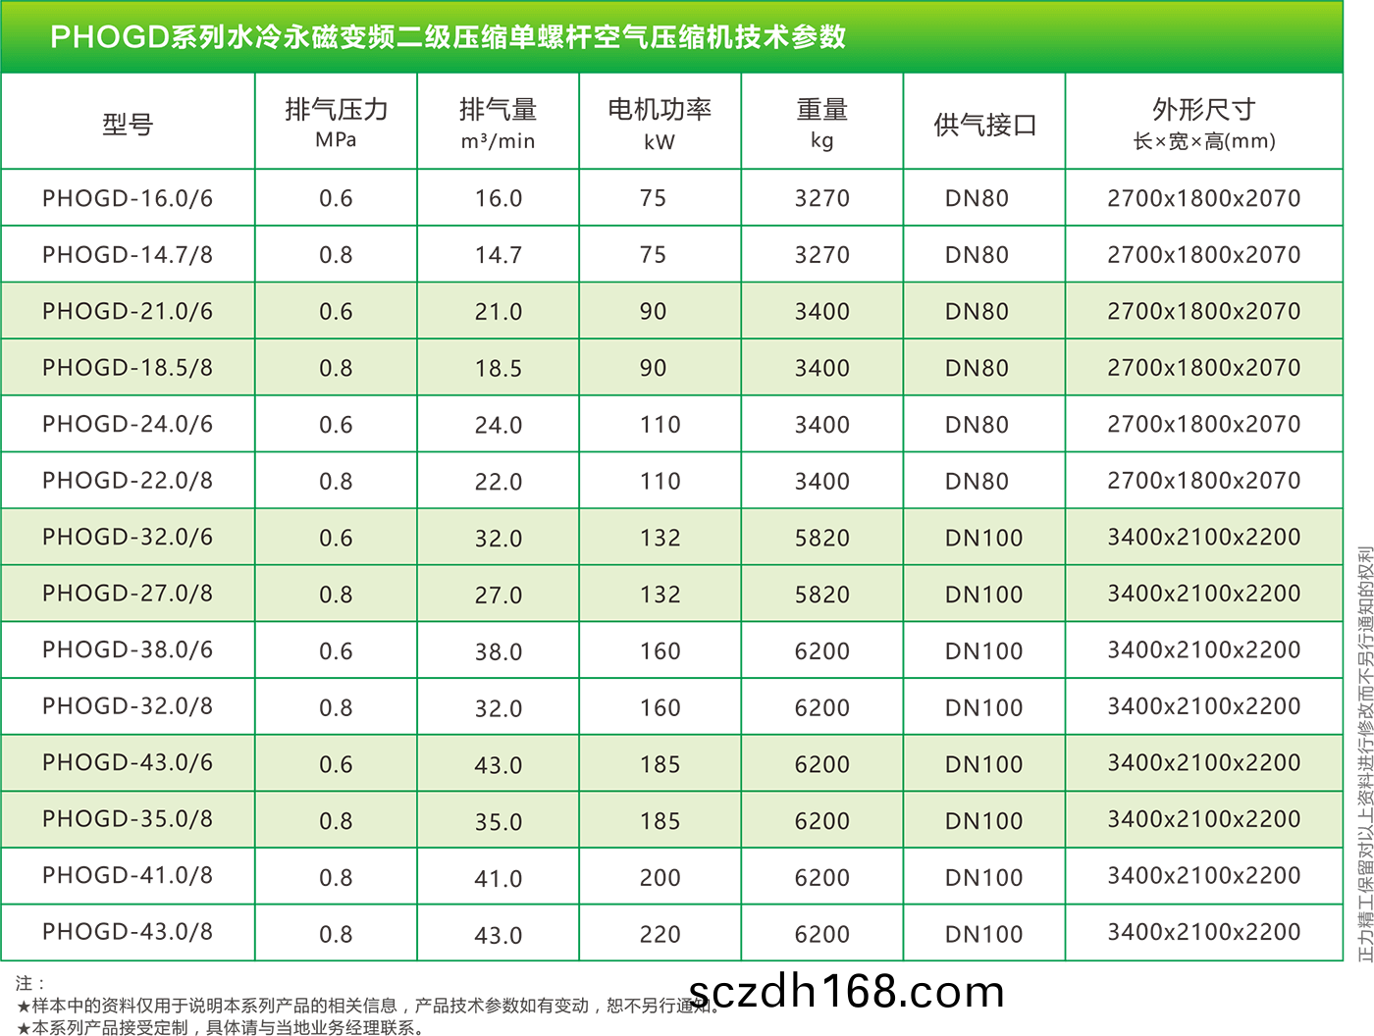Select the PHOGD-41.0/8 model cell
Viewport: 1374px width, 1036px height.
pos(128,876)
